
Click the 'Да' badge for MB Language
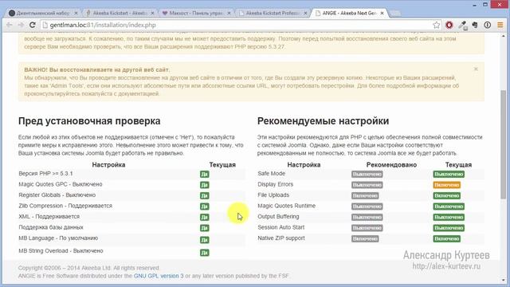tap(205, 240)
